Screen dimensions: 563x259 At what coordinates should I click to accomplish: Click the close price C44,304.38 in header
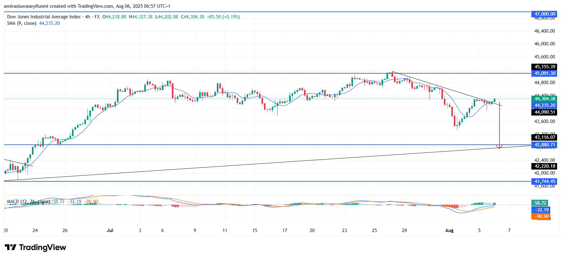coord(193,17)
